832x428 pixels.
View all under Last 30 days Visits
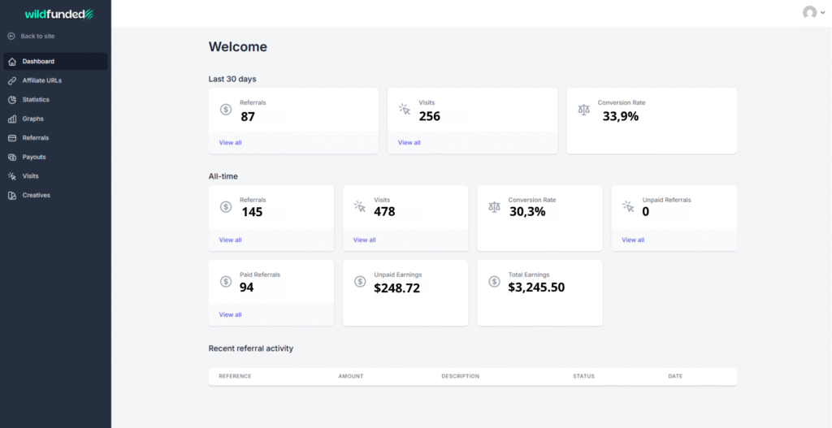point(409,143)
